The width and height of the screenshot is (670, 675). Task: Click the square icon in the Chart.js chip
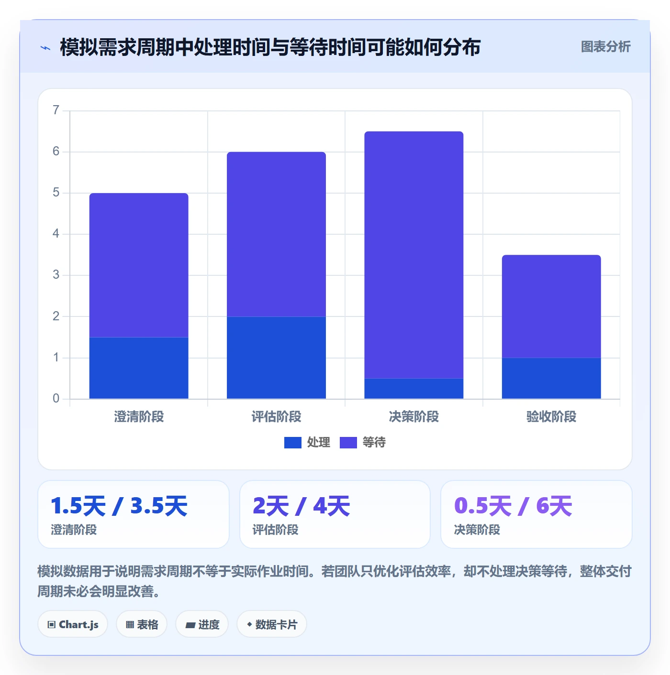tap(52, 625)
